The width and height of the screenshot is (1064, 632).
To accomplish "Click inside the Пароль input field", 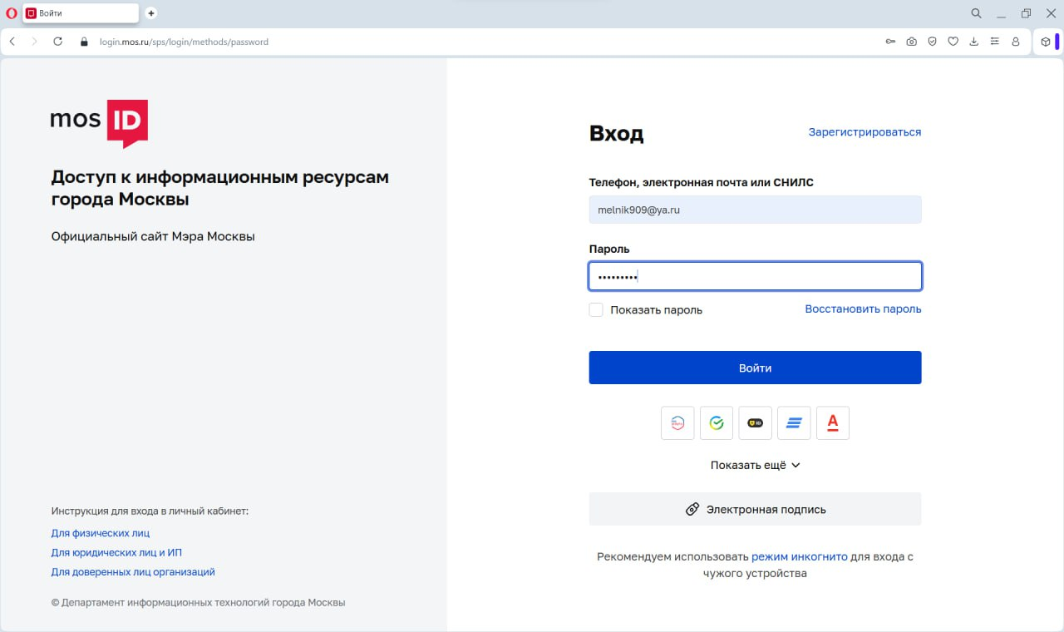I will click(x=755, y=275).
